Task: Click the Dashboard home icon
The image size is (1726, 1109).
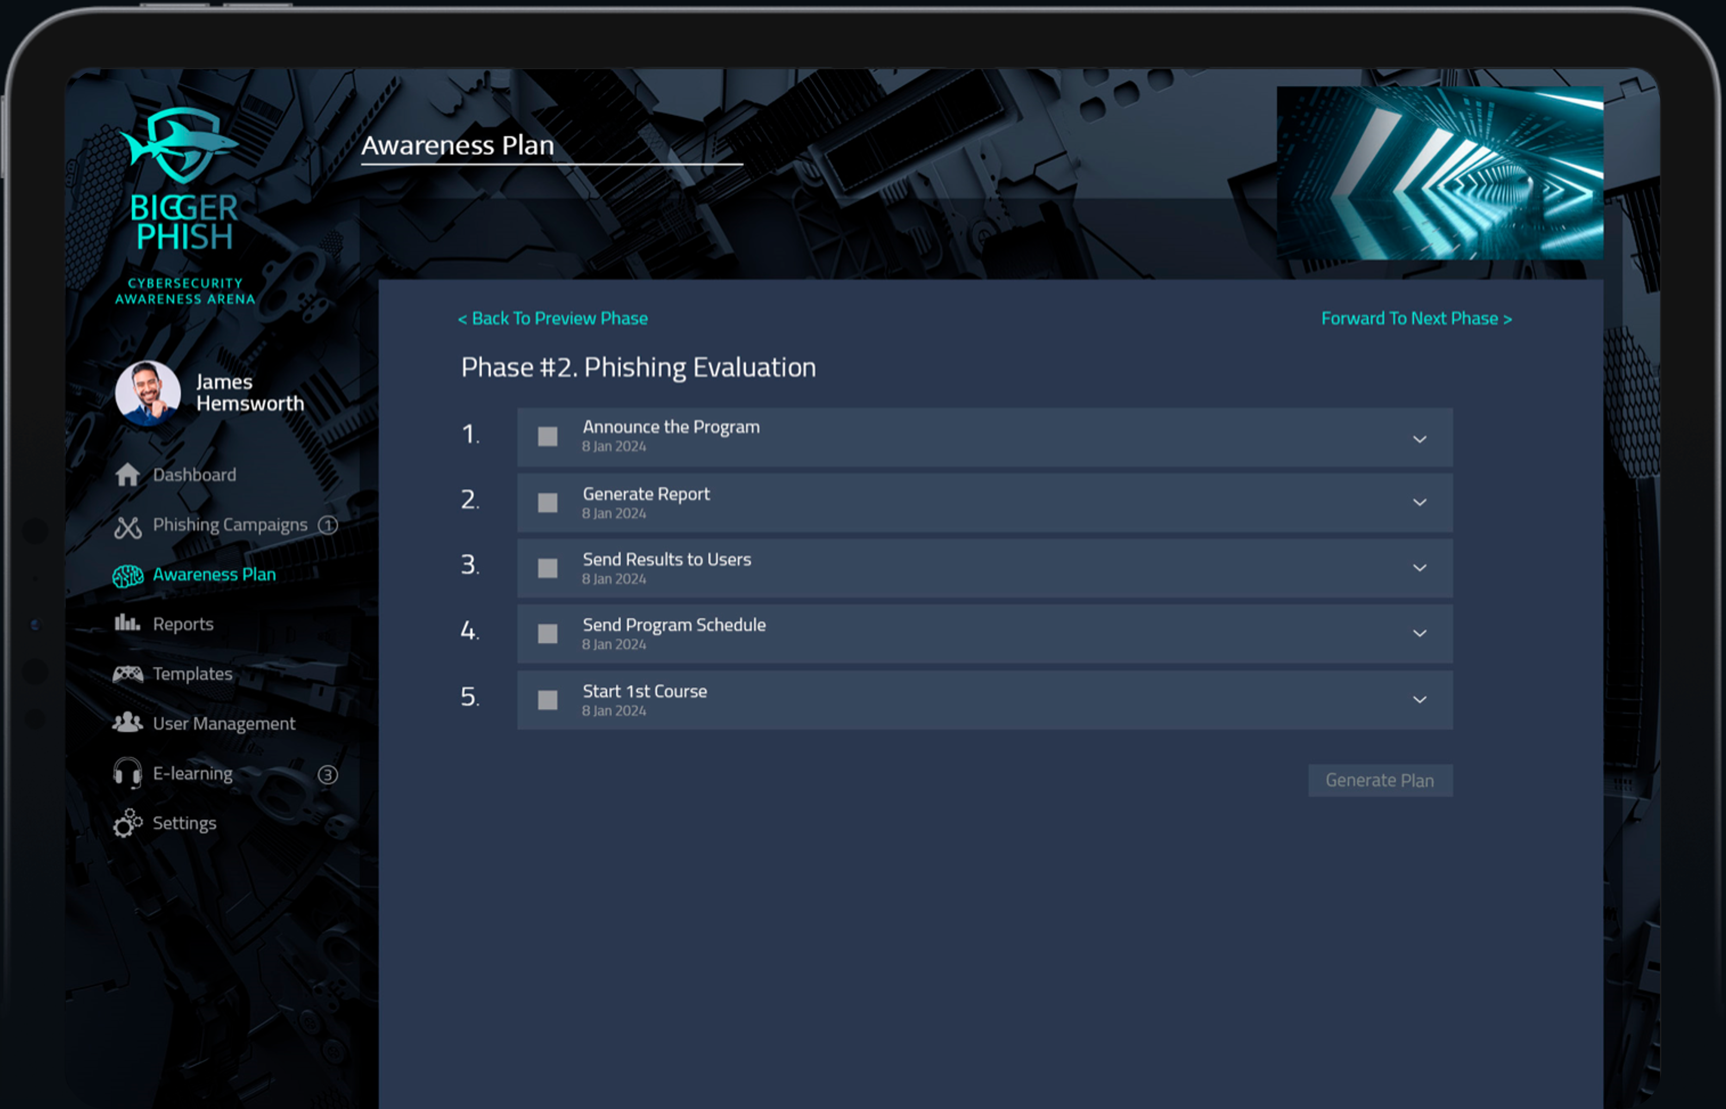Action: [128, 475]
